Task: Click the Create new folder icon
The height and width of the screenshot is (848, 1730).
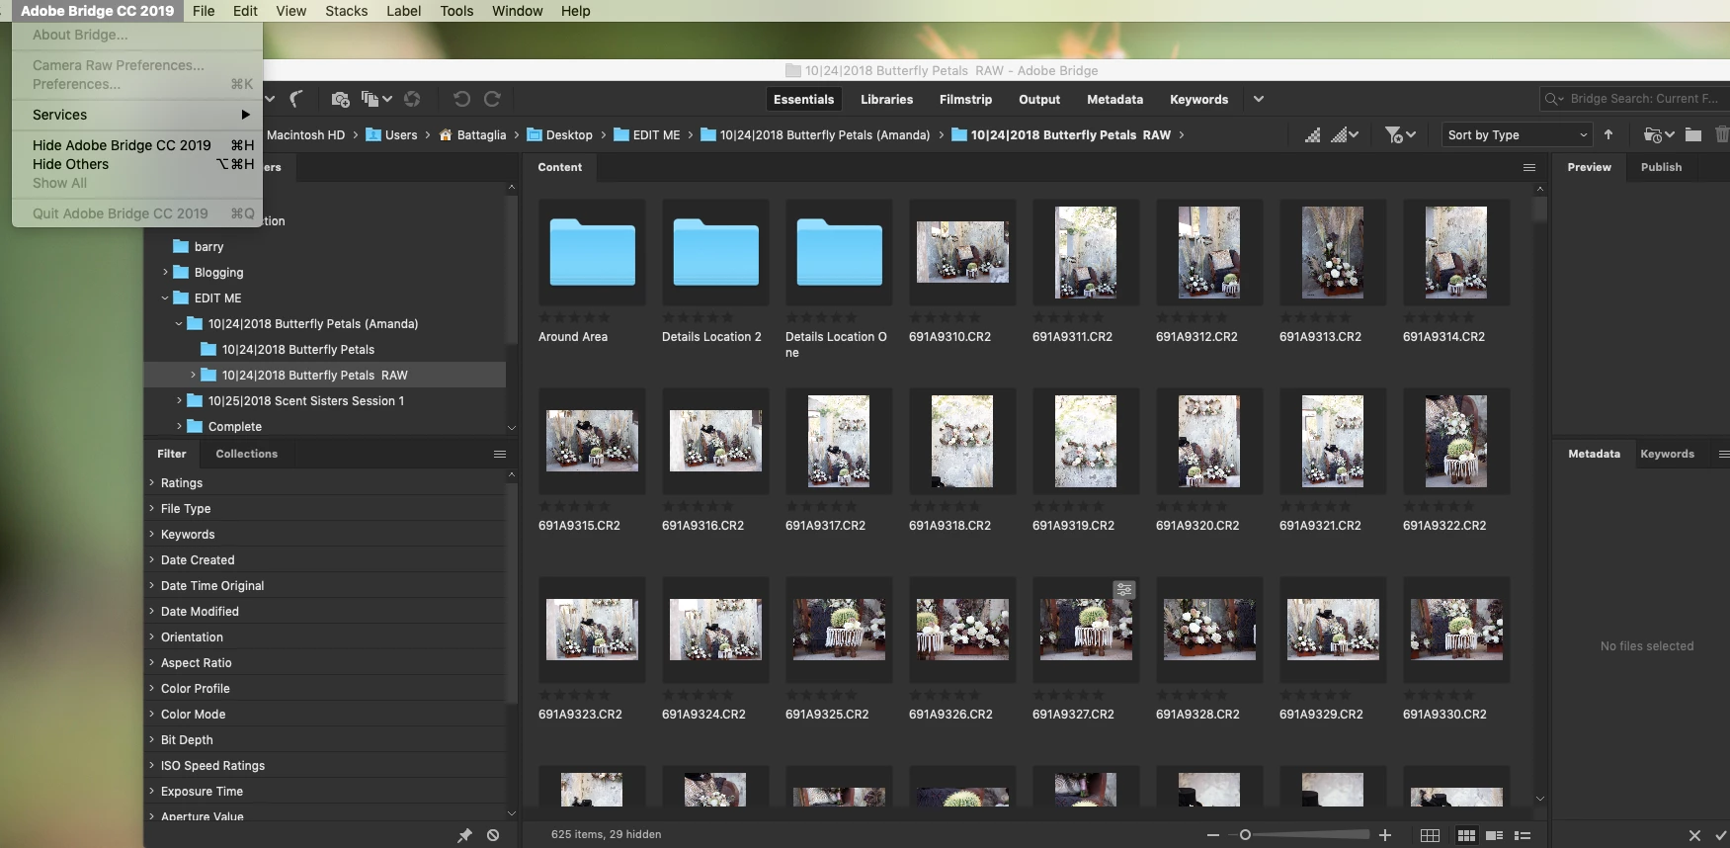Action: point(1693,134)
